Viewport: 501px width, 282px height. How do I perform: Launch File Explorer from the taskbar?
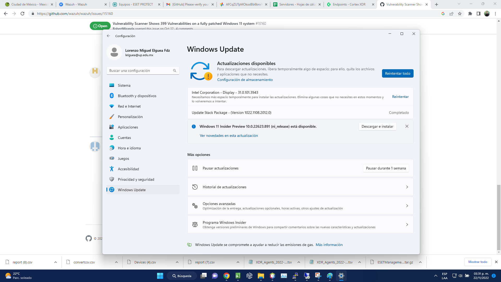pyautogui.click(x=261, y=276)
